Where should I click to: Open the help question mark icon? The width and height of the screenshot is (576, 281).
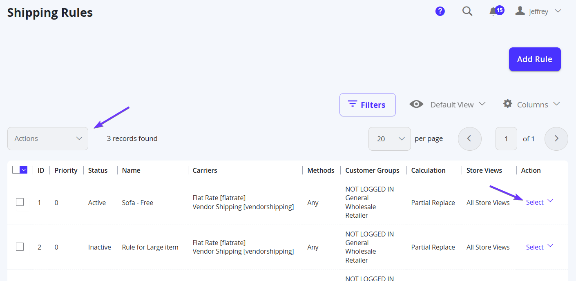tap(440, 11)
